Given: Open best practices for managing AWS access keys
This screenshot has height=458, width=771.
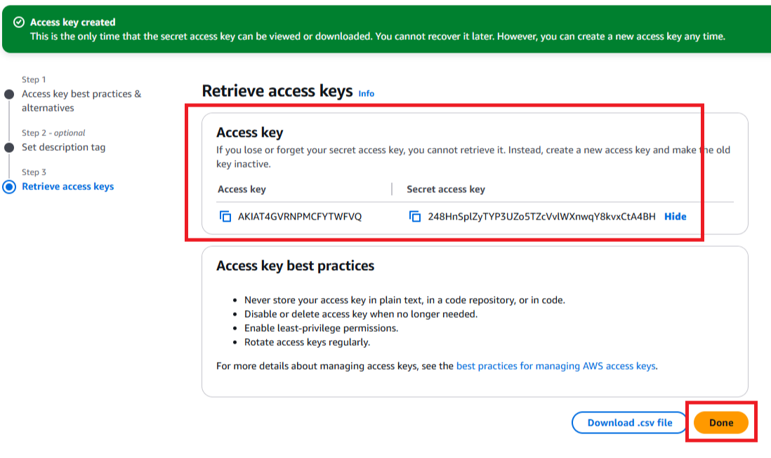Looking at the screenshot, I should [555, 365].
